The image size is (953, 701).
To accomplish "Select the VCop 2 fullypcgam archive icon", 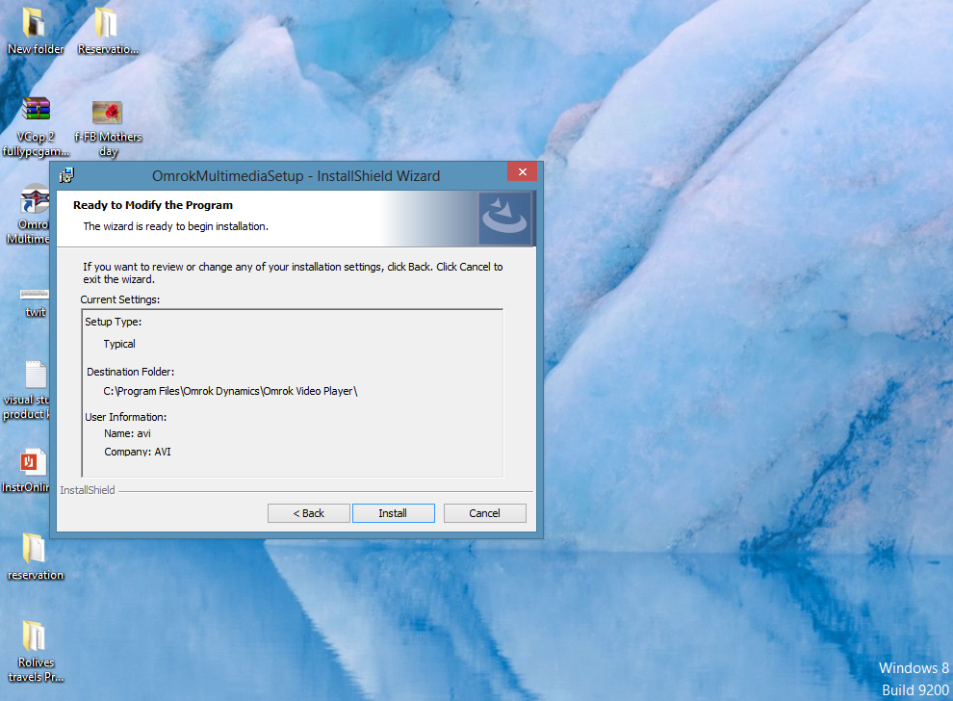I will point(36,126).
